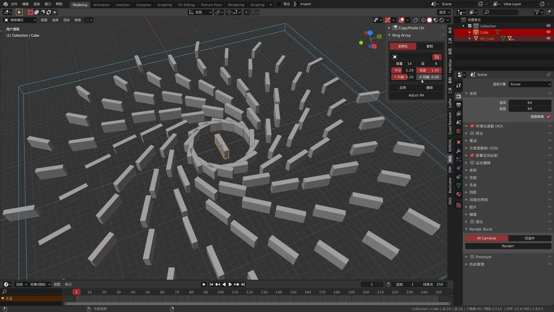Open the Eevee render engine dropdown
This screenshot has height=312, width=554.
530,84
